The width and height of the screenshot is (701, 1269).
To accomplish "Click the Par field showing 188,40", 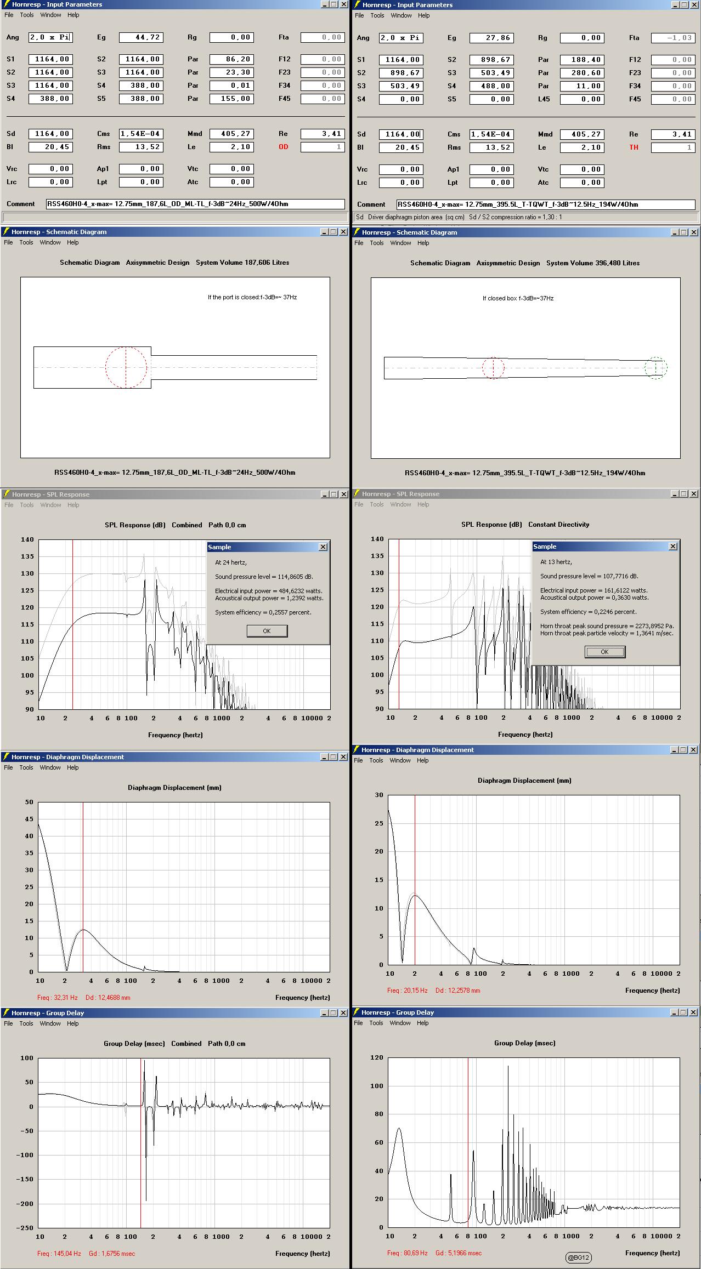I will coord(581,60).
